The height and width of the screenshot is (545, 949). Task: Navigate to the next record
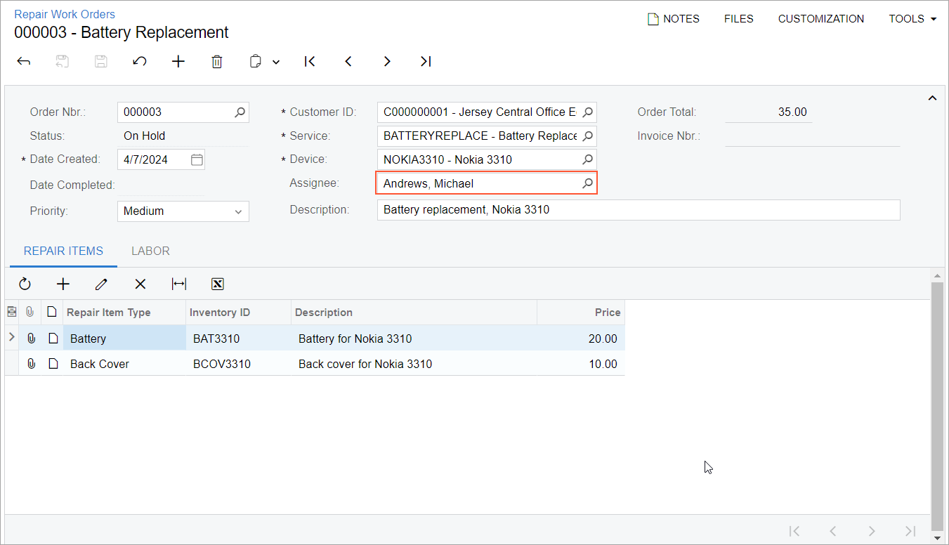(387, 62)
